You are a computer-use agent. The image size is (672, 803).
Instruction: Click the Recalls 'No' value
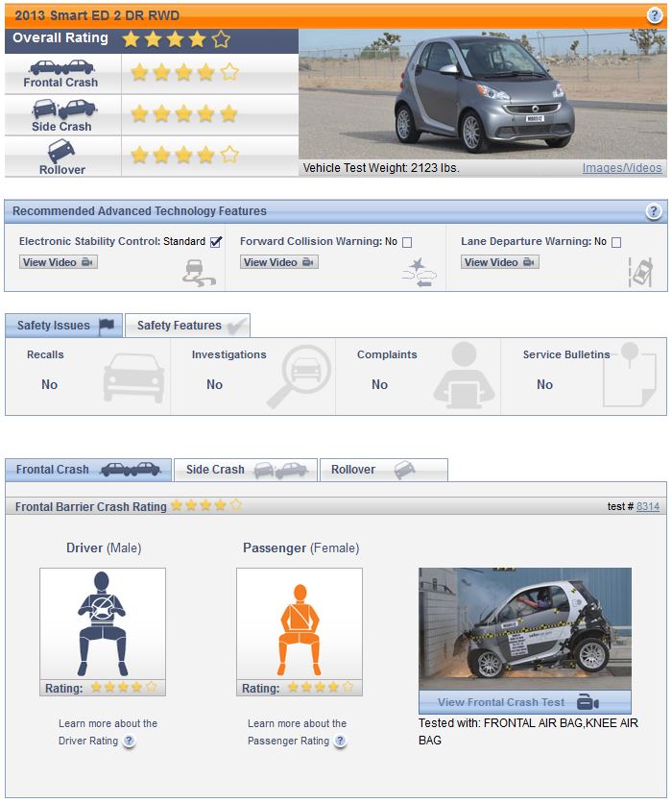tap(49, 384)
